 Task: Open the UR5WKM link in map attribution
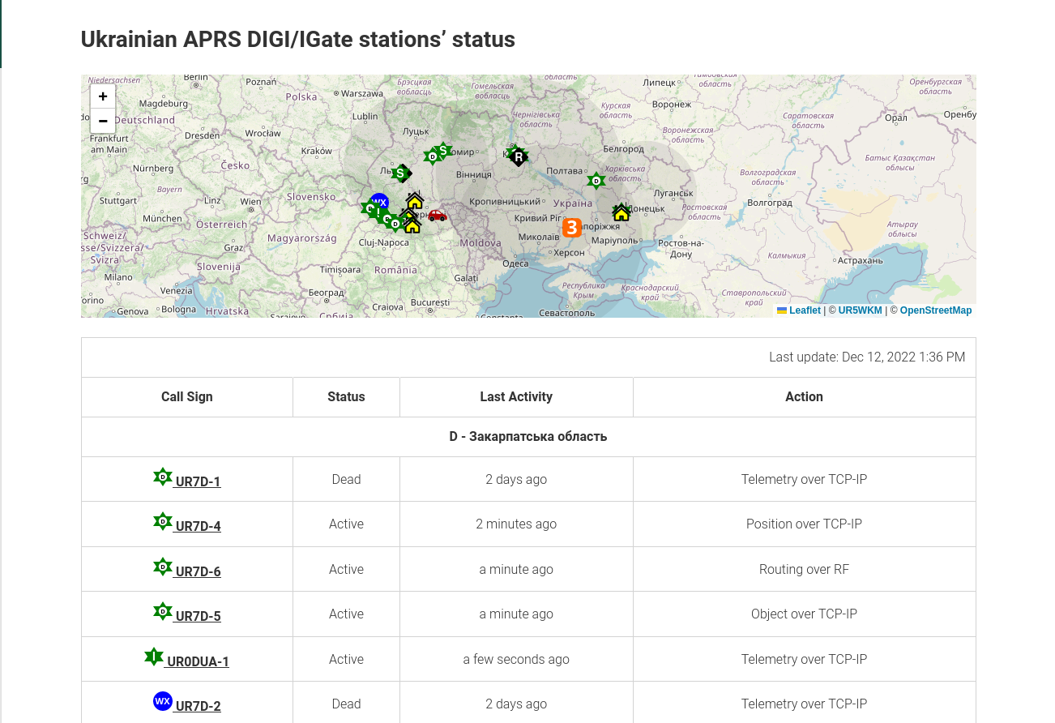coord(860,310)
